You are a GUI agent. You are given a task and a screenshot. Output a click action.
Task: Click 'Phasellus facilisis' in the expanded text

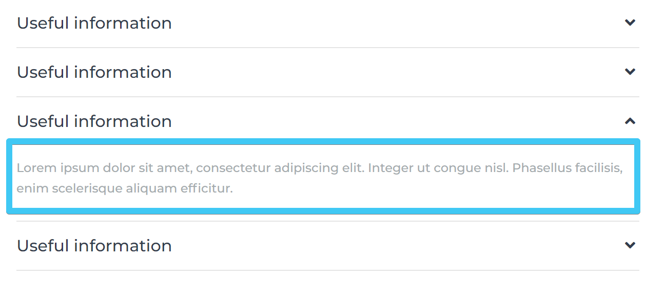[568, 168]
